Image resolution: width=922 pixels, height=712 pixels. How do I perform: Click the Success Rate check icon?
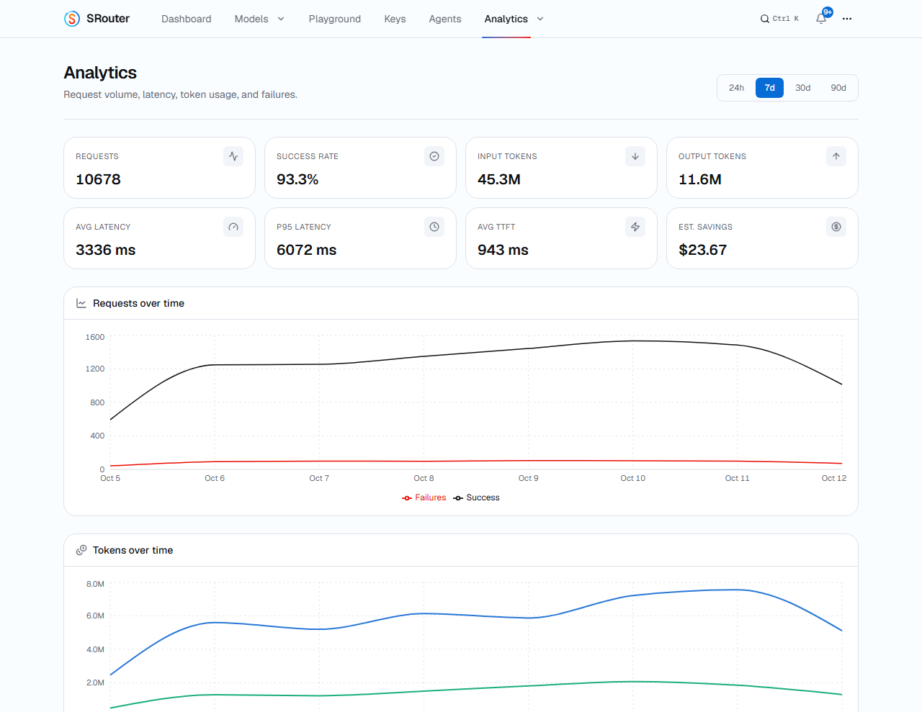click(x=434, y=156)
